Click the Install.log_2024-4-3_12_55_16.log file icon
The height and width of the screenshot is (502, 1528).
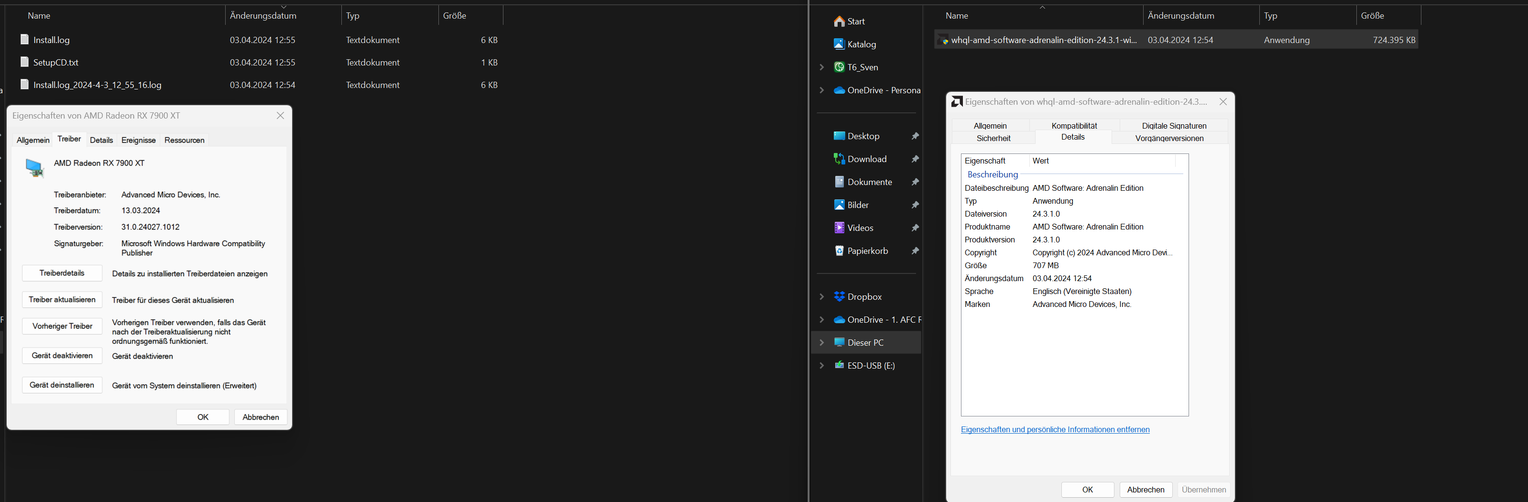[x=24, y=85]
